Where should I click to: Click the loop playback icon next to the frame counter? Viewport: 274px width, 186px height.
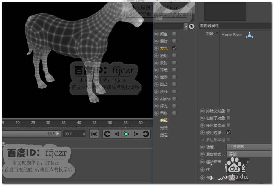pyautogui.click(x=107, y=134)
